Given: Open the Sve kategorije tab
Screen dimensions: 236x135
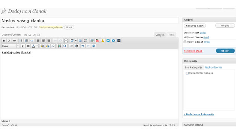Looking at the screenshot, I should pyautogui.click(x=194, y=67).
